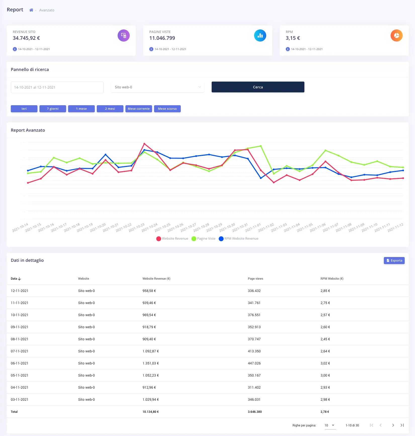Click the info icon under Pagine Viste
415x436 pixels.
[x=151, y=49]
